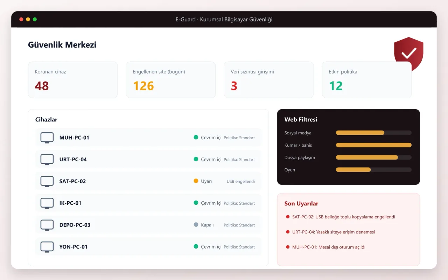Click the monitor icon for SAT-PC-02
Image resolution: width=448 pixels, height=280 pixels.
click(x=47, y=181)
